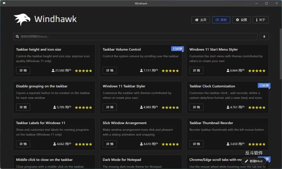Open the 设置 settings tab
Screen dimensions: 282x169
click(x=241, y=20)
